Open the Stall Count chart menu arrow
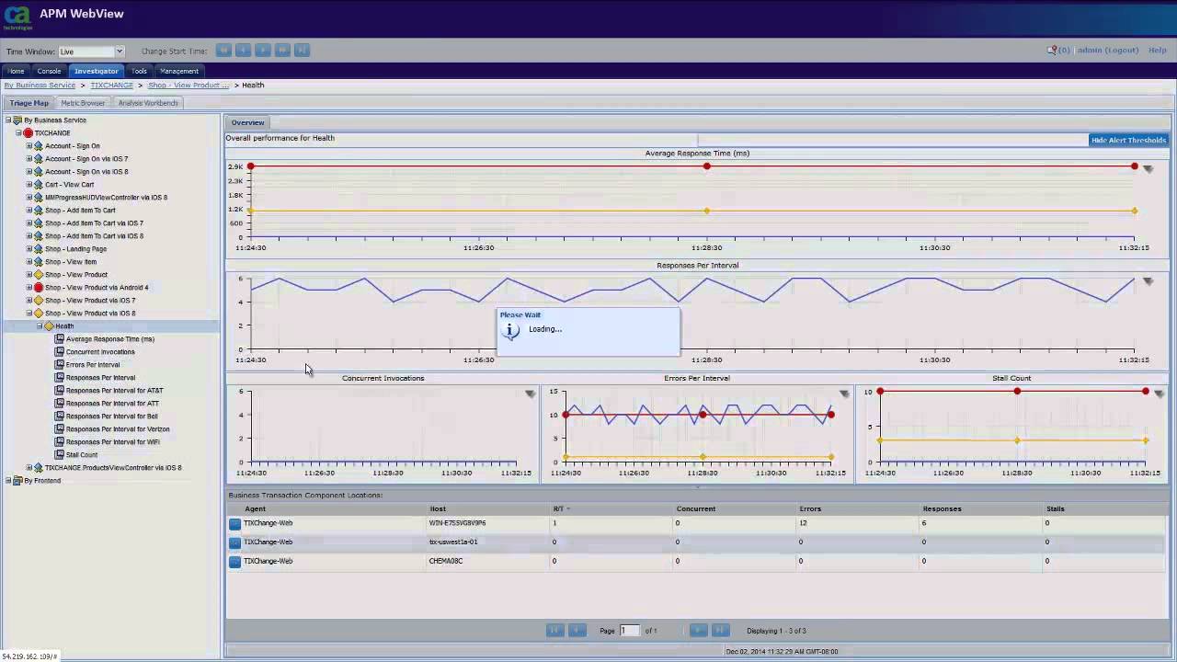The image size is (1177, 662). 1159,394
